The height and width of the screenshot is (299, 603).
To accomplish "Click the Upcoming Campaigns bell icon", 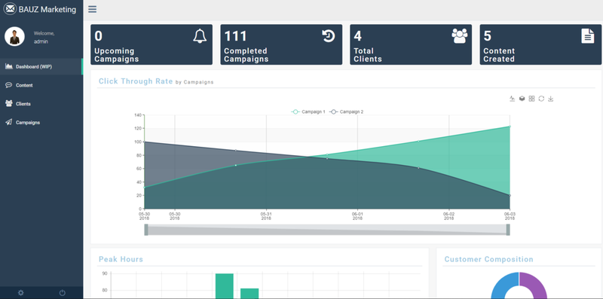I will [x=200, y=36].
